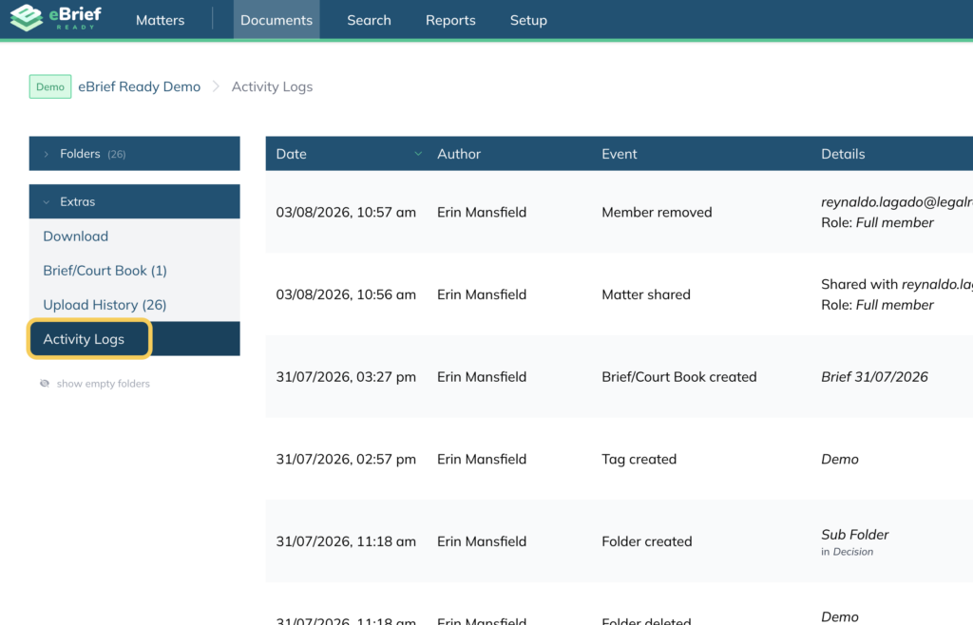Image resolution: width=973 pixels, height=625 pixels.
Task: Sort by Date column arrow
Action: pyautogui.click(x=418, y=154)
